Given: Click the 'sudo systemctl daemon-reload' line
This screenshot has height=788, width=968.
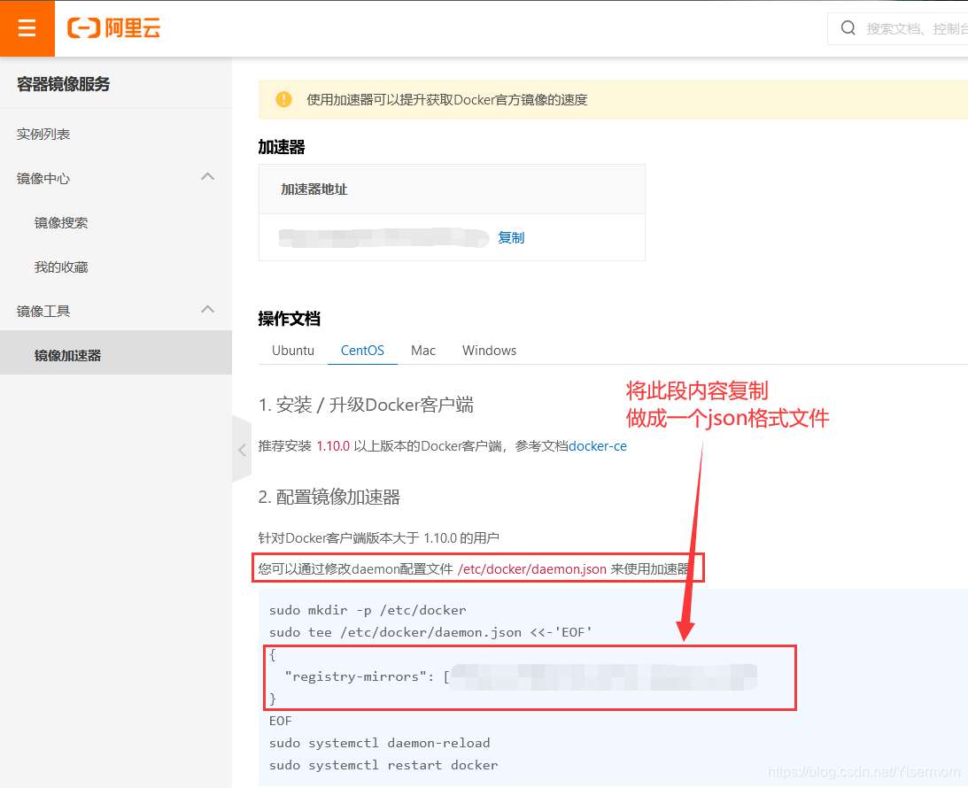Looking at the screenshot, I should pyautogui.click(x=380, y=743).
